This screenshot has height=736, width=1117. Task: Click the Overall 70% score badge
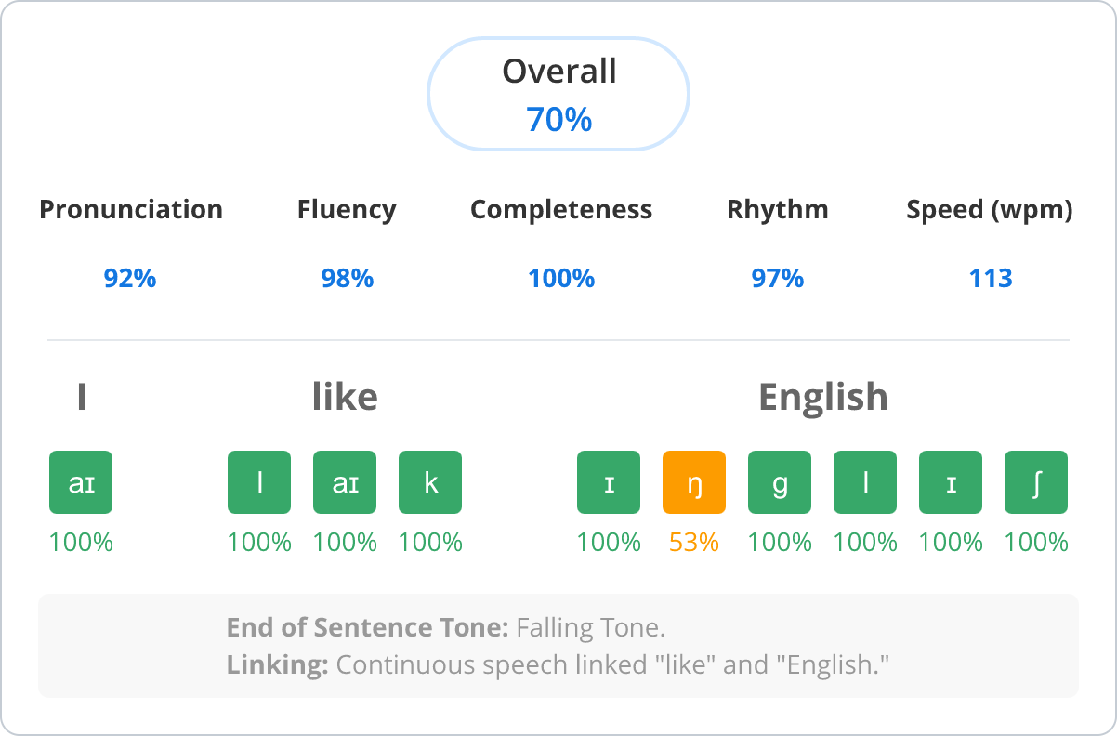tap(558, 94)
